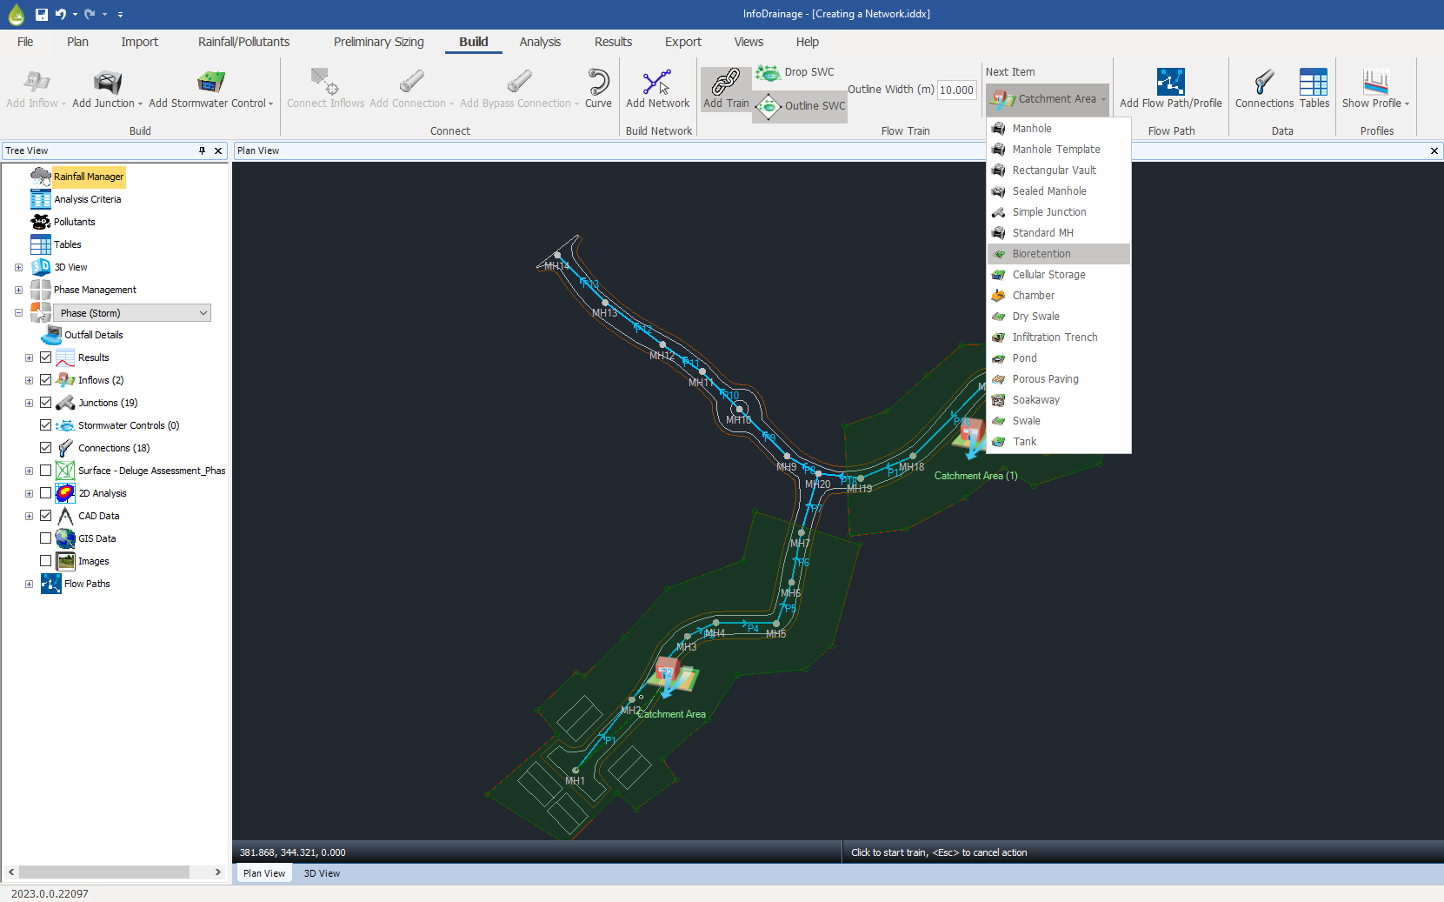The image size is (1444, 902).
Task: Close the Tree View panel
Action: point(218,150)
